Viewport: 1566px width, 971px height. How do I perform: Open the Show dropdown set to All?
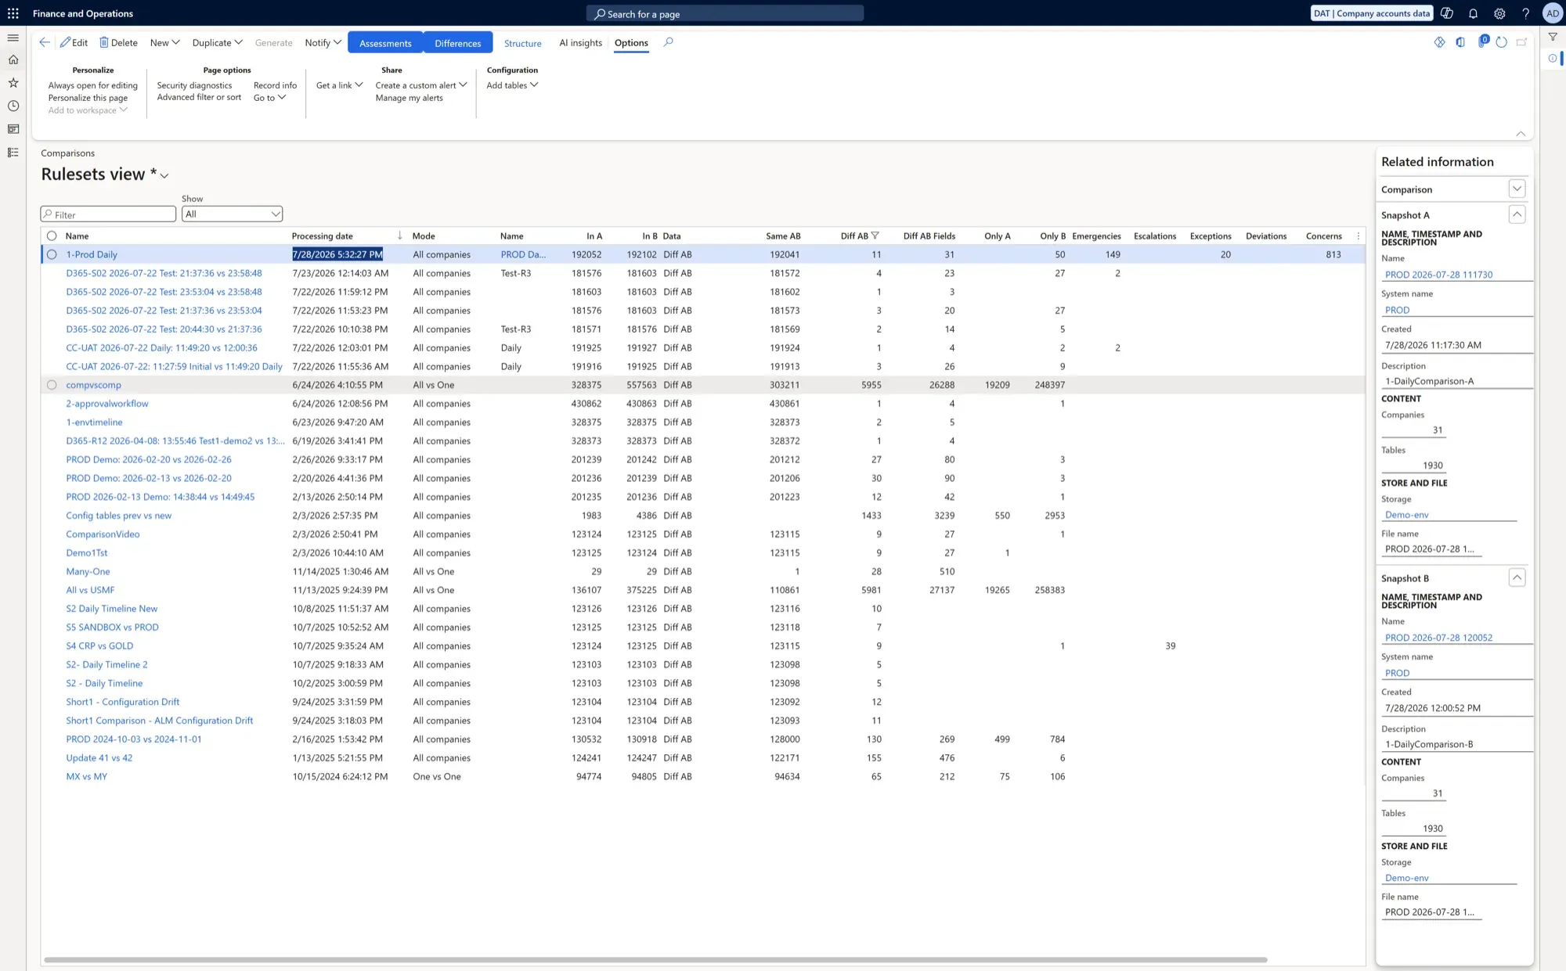click(x=232, y=214)
